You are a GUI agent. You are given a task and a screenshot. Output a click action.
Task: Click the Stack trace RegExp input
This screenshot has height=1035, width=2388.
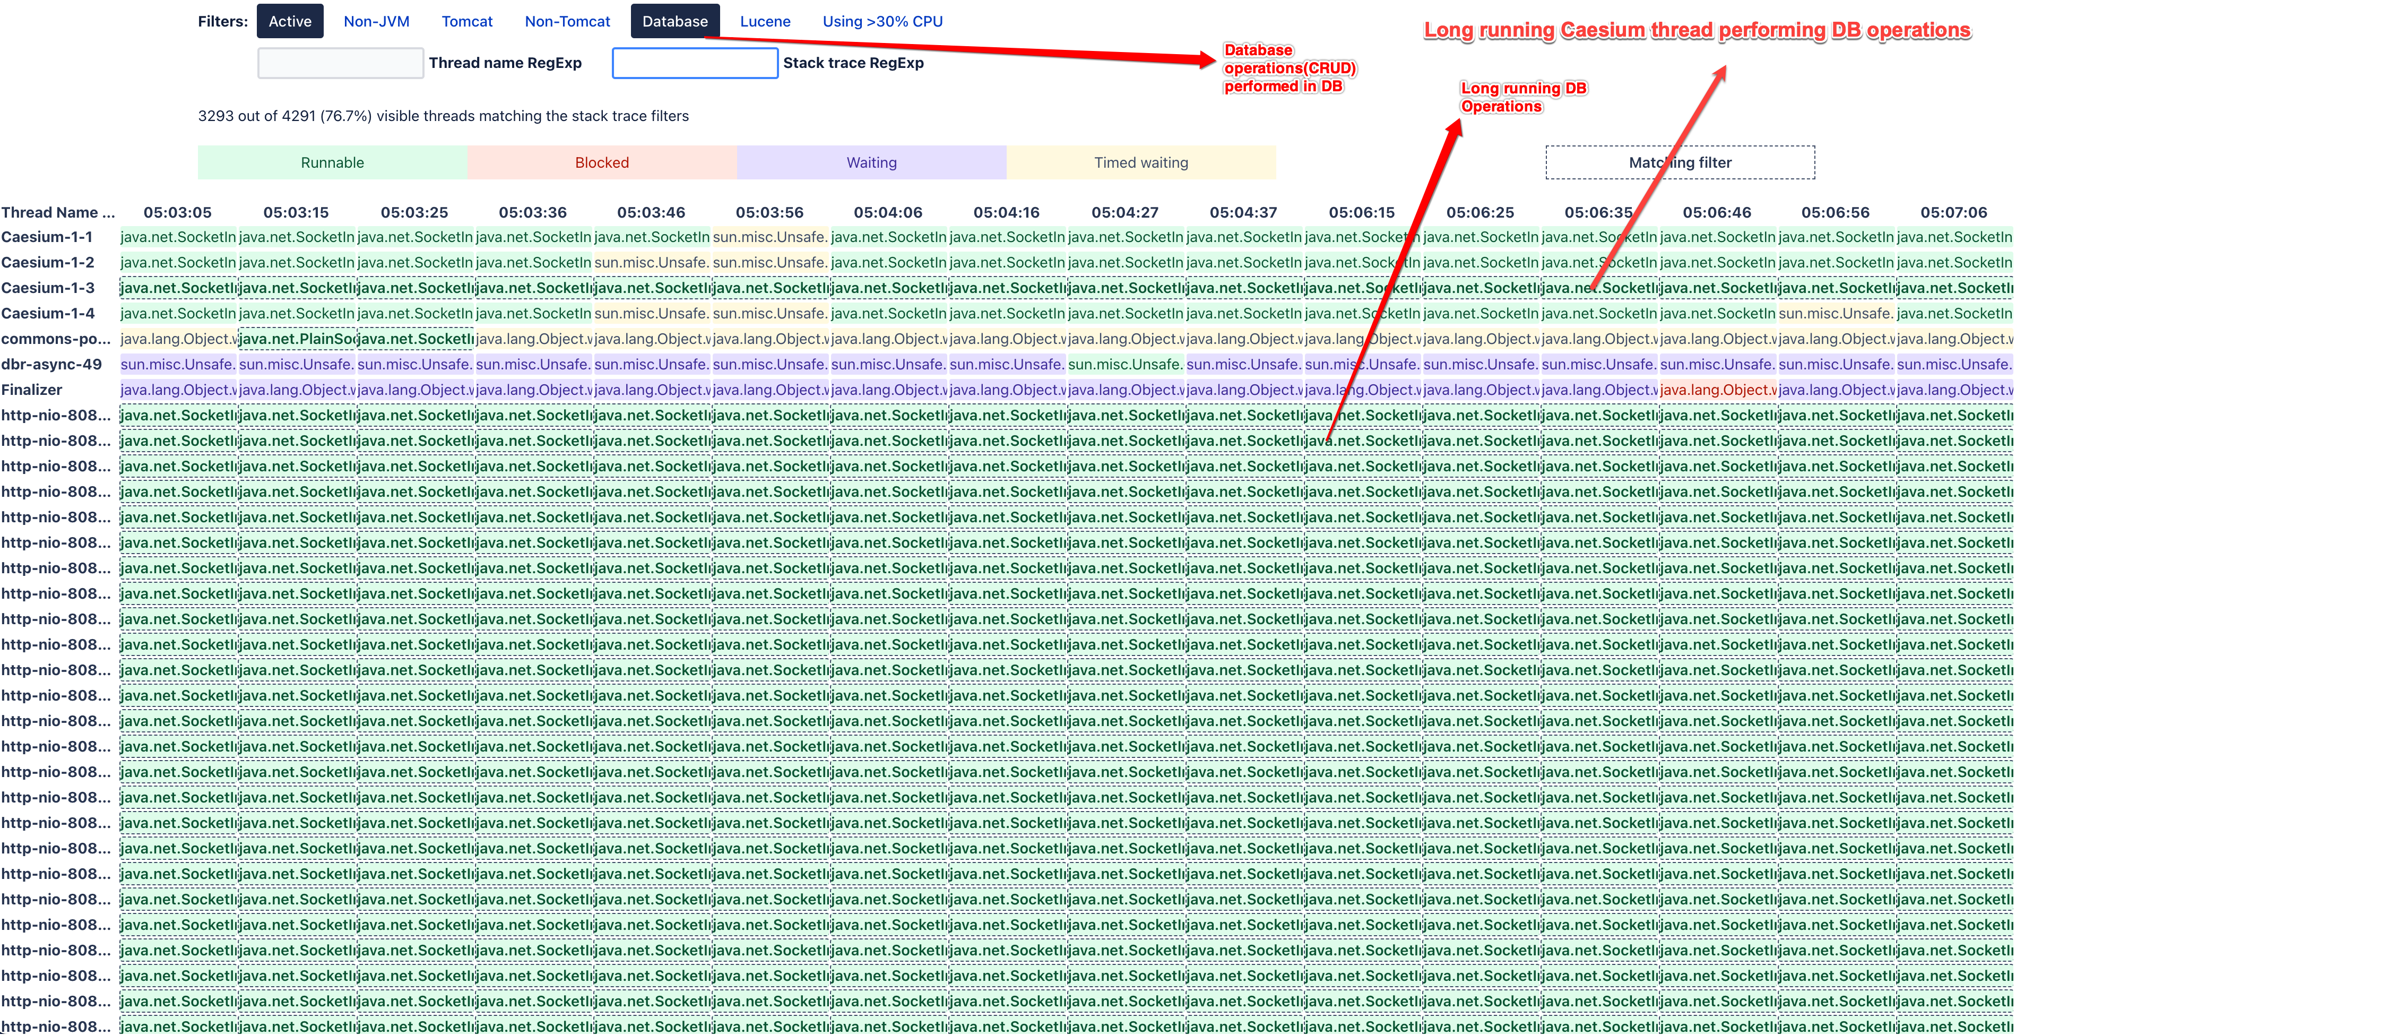694,63
